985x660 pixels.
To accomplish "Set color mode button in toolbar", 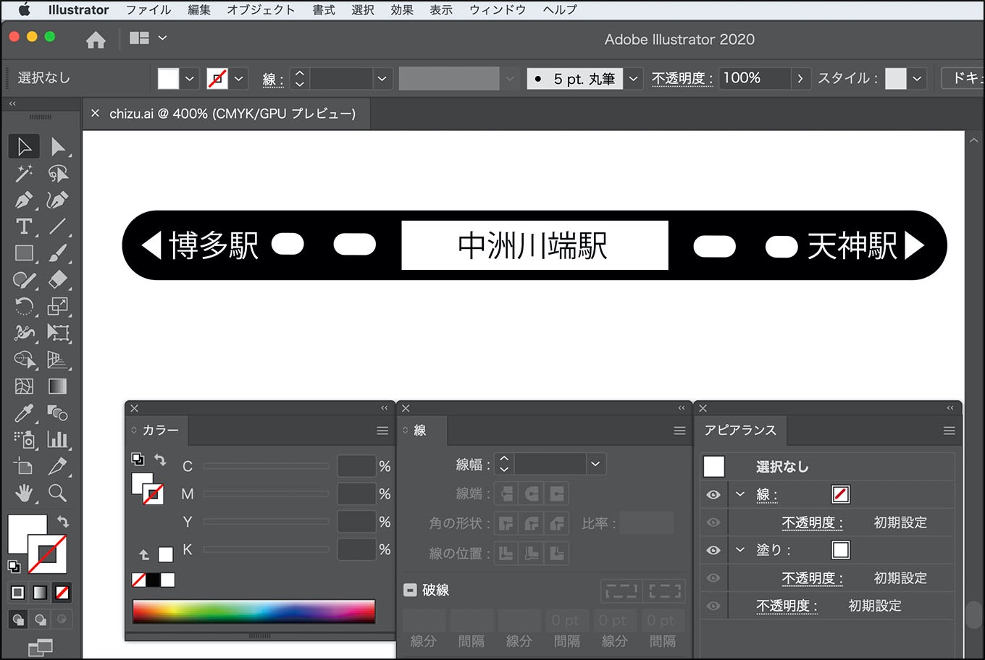I will pyautogui.click(x=17, y=593).
